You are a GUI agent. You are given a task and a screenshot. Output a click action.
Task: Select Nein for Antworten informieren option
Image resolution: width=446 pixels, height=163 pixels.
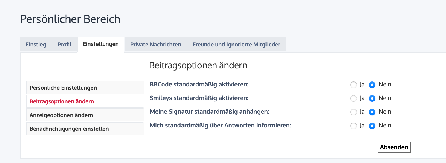point(372,126)
